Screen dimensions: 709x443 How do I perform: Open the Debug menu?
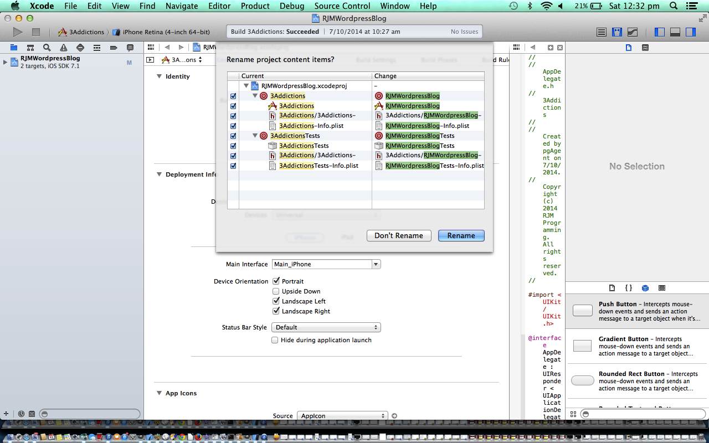(291, 6)
